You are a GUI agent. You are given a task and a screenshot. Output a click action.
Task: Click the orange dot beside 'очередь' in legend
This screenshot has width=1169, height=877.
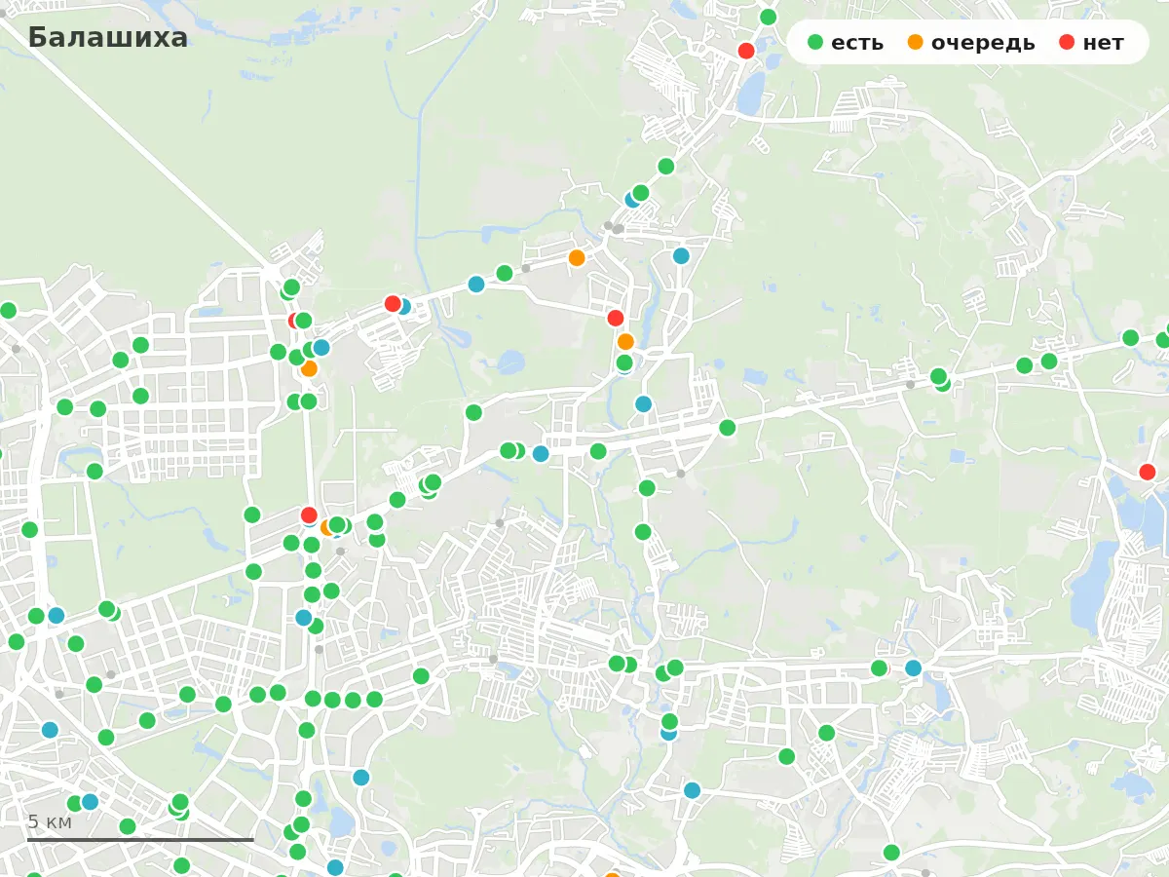click(916, 42)
